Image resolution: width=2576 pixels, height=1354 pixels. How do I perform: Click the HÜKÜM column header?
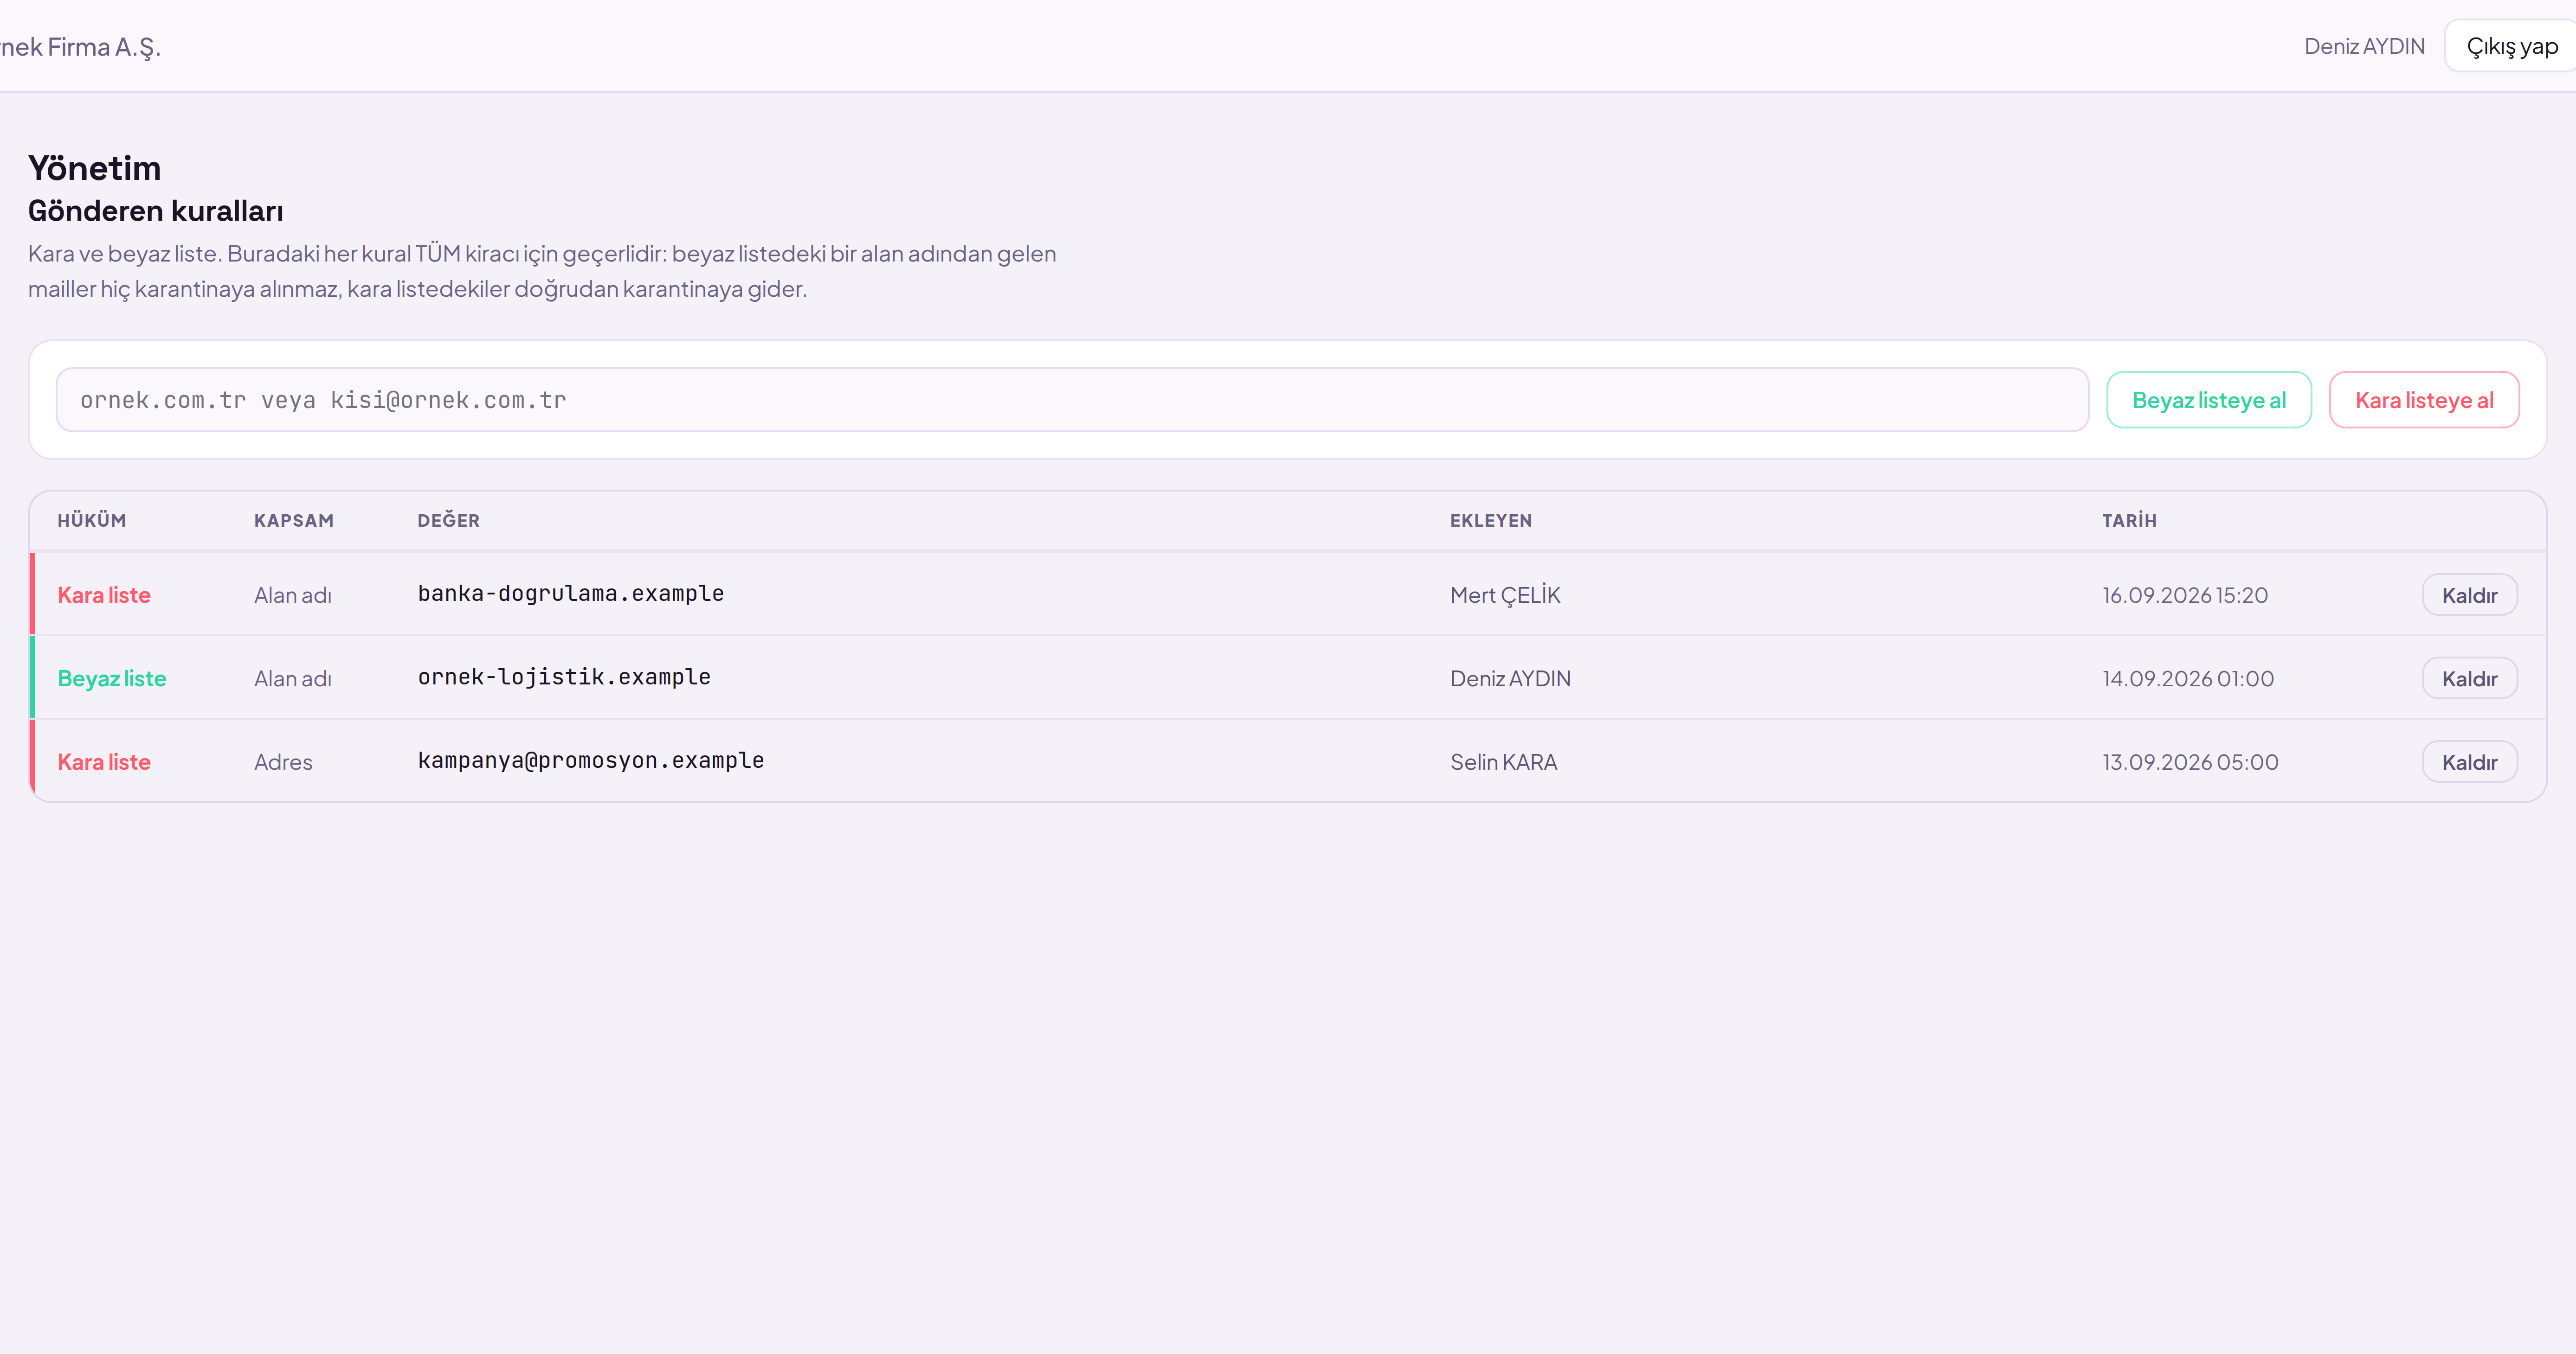tap(92, 521)
